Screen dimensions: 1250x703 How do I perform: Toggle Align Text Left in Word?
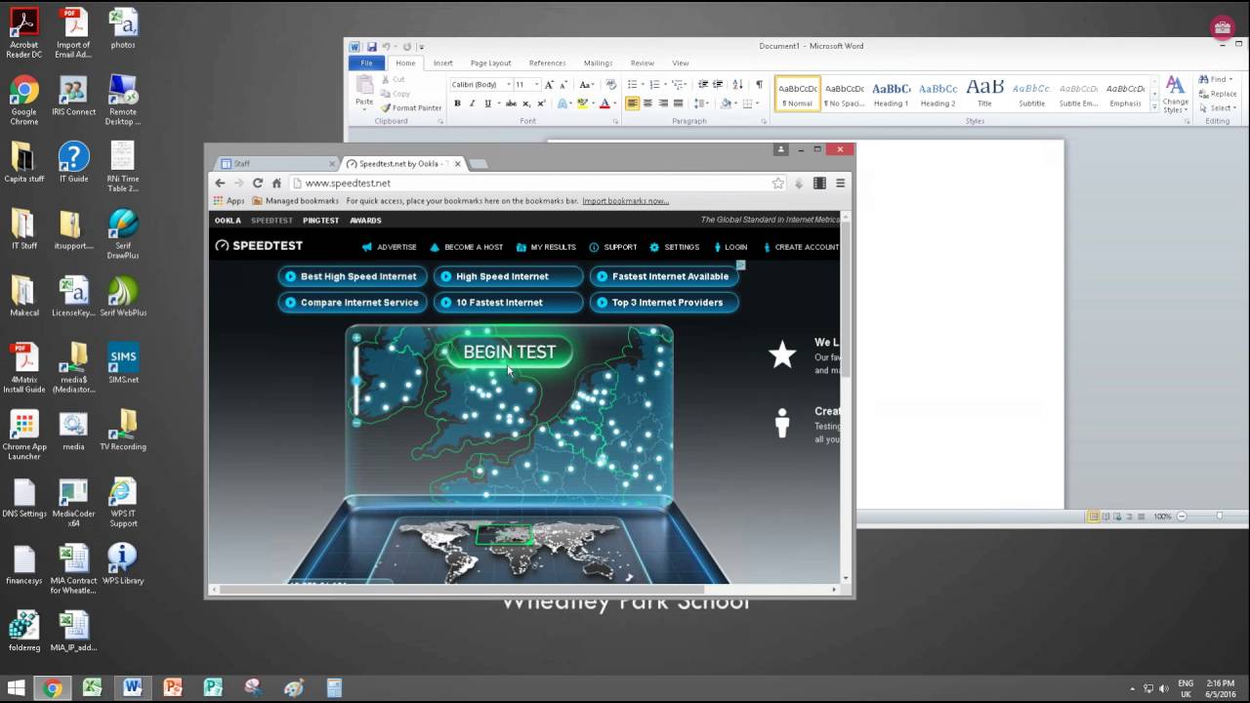click(x=633, y=103)
